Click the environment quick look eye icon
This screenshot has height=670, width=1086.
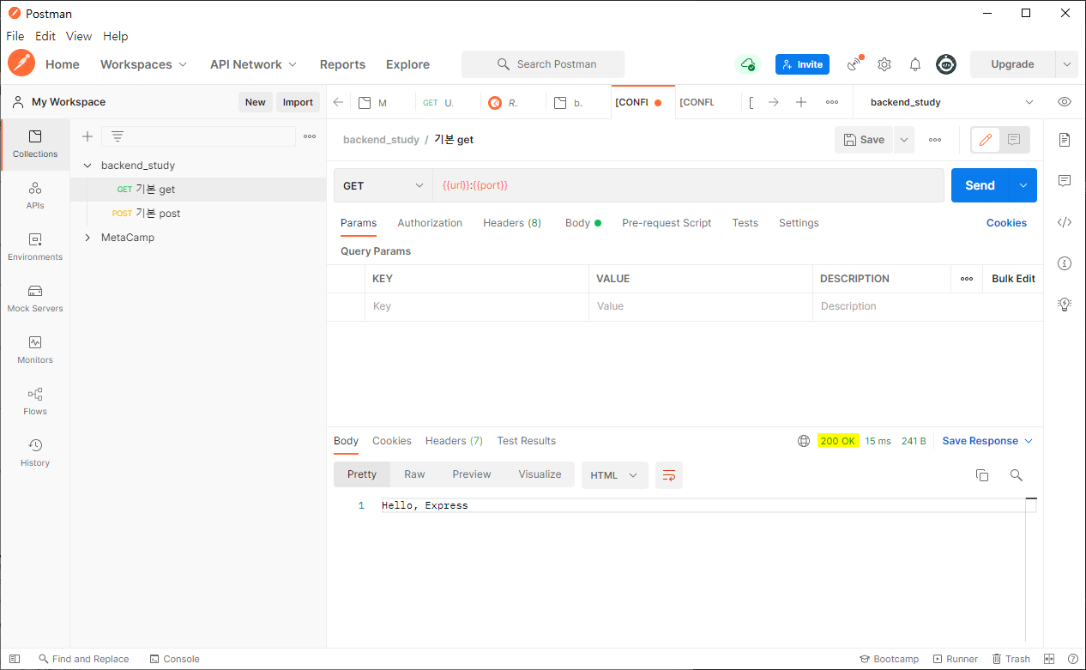tap(1065, 101)
